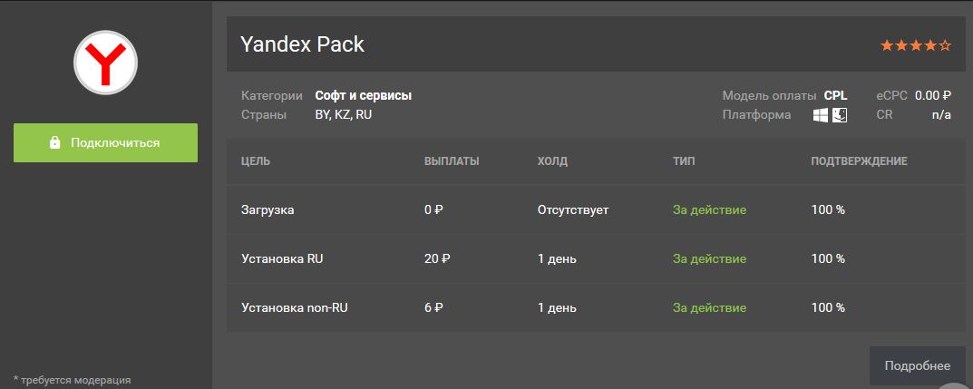Click the ХОЛД column header
This screenshot has width=973, height=389.
click(552, 161)
